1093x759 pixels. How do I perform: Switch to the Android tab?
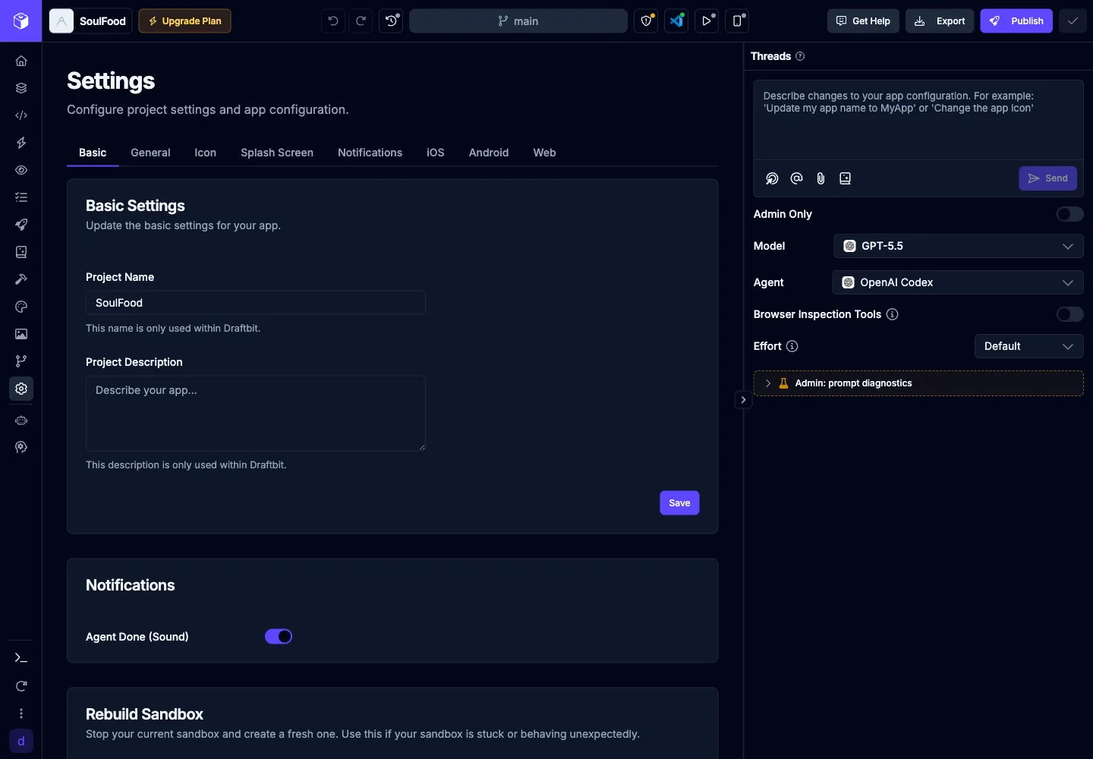coord(489,153)
